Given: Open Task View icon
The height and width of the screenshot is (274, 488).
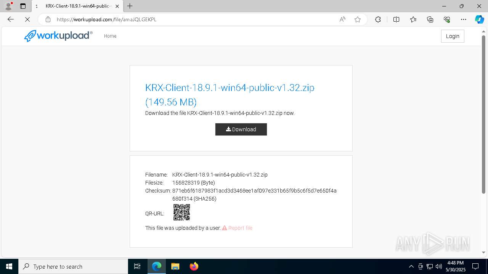Looking at the screenshot, I should tap(137, 266).
